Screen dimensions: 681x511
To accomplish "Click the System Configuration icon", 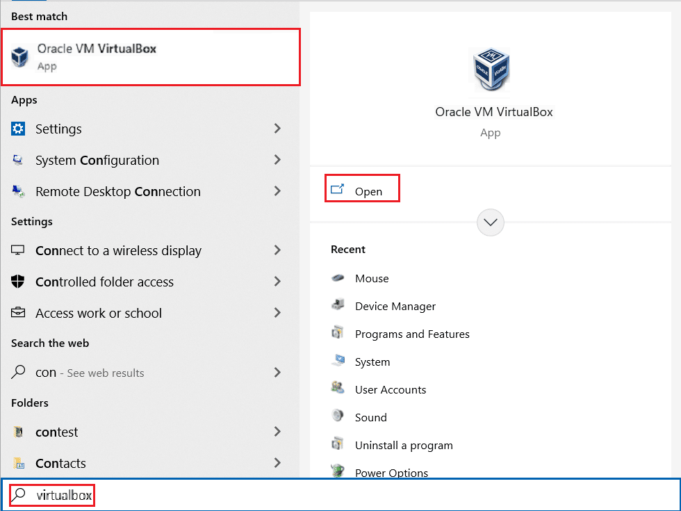I will tap(18, 160).
